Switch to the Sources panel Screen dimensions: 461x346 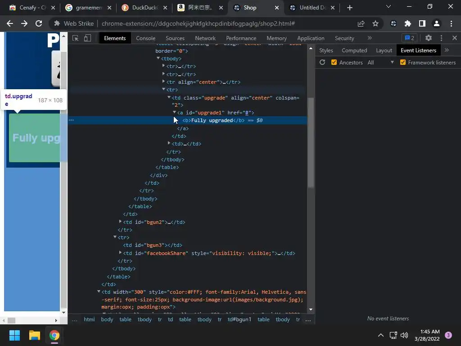pyautogui.click(x=175, y=38)
